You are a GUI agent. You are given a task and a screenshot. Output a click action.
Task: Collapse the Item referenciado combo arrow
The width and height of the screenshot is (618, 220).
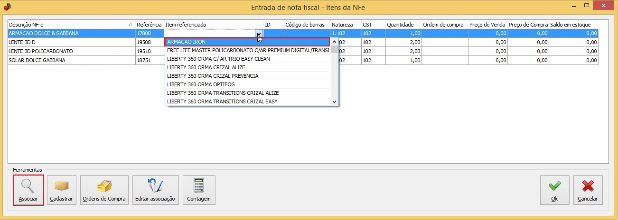click(259, 34)
